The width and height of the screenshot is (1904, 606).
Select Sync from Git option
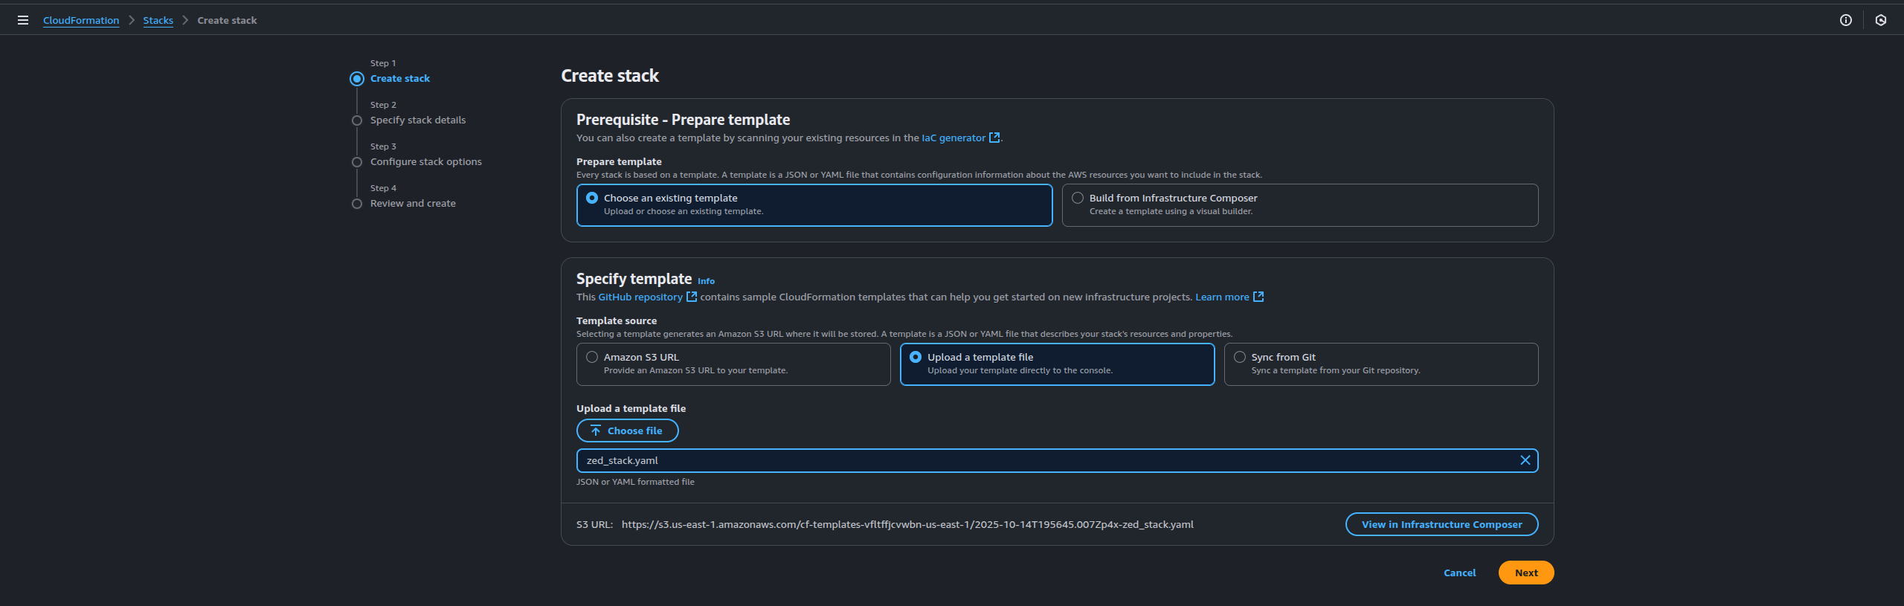(1240, 357)
